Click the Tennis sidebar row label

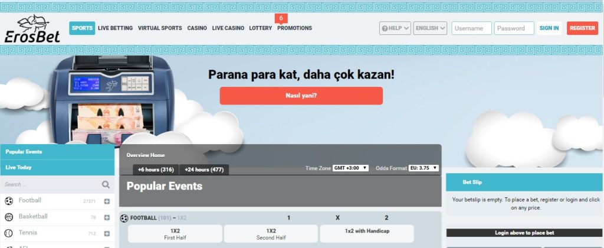[28, 233]
